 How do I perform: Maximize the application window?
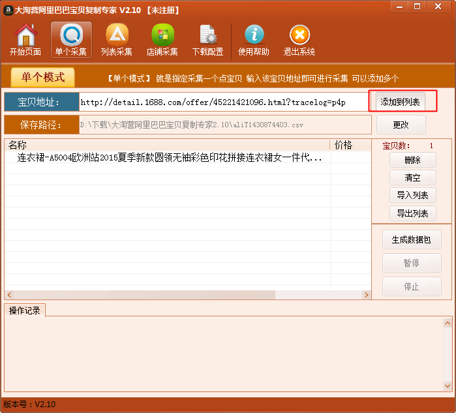pyautogui.click(x=417, y=7)
